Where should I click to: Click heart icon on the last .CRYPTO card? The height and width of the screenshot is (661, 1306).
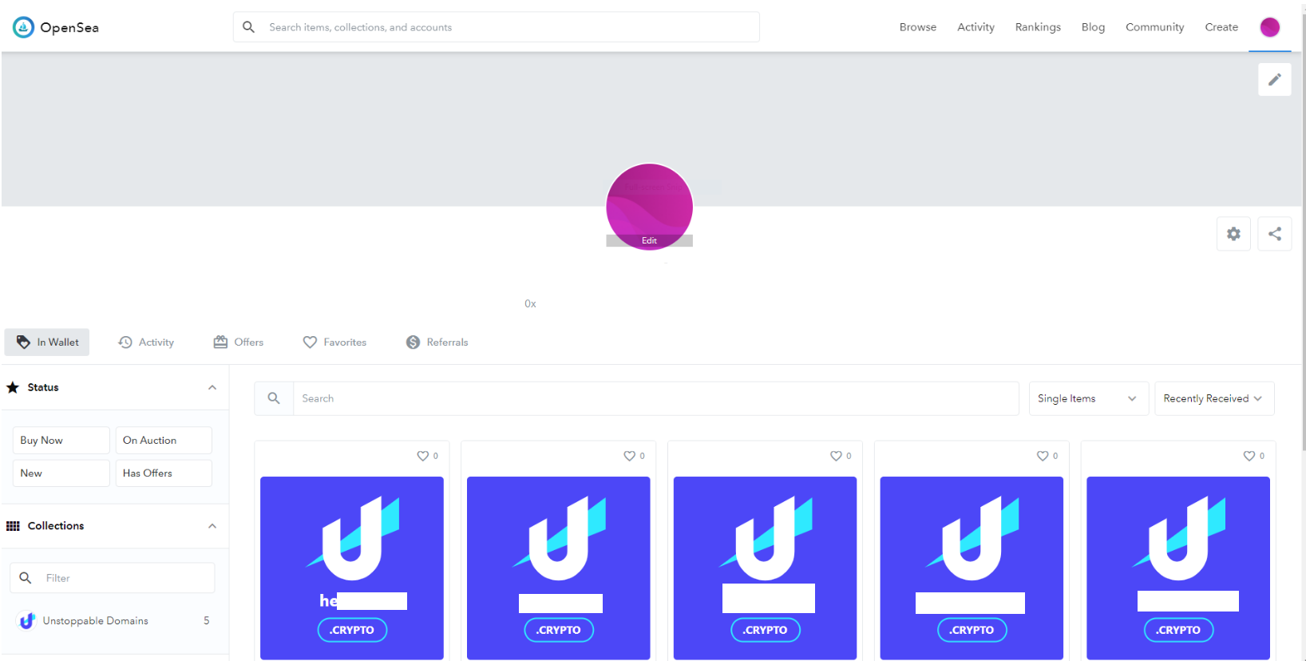[x=1249, y=456]
